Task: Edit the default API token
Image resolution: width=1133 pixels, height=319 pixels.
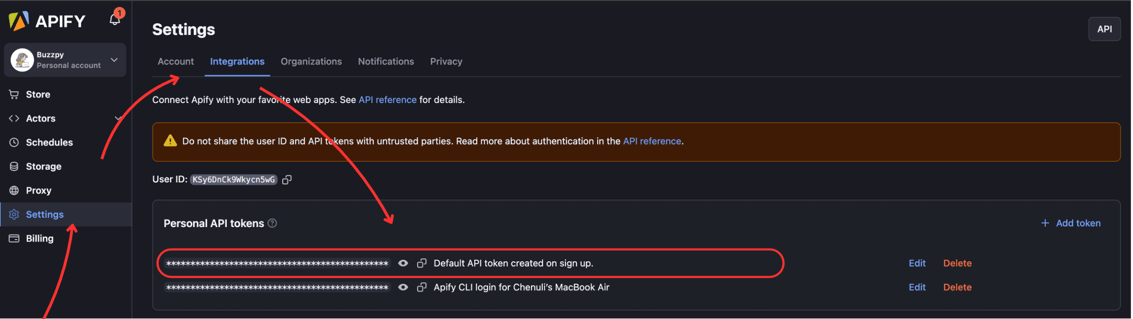Action: 917,263
